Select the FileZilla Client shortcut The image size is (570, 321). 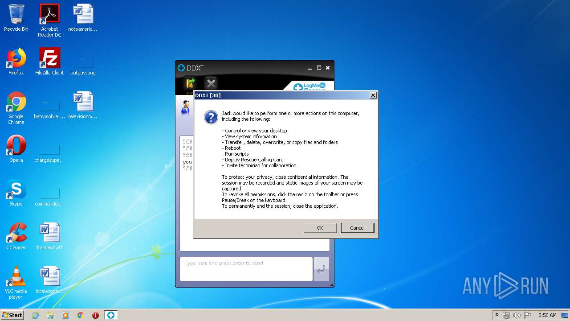(x=49, y=62)
